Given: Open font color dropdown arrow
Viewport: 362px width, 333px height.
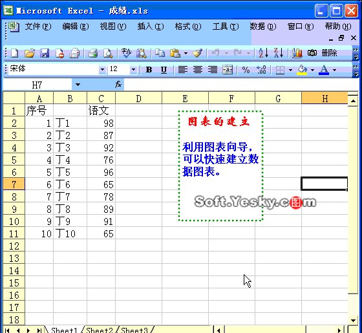Looking at the screenshot, I should click(x=334, y=70).
